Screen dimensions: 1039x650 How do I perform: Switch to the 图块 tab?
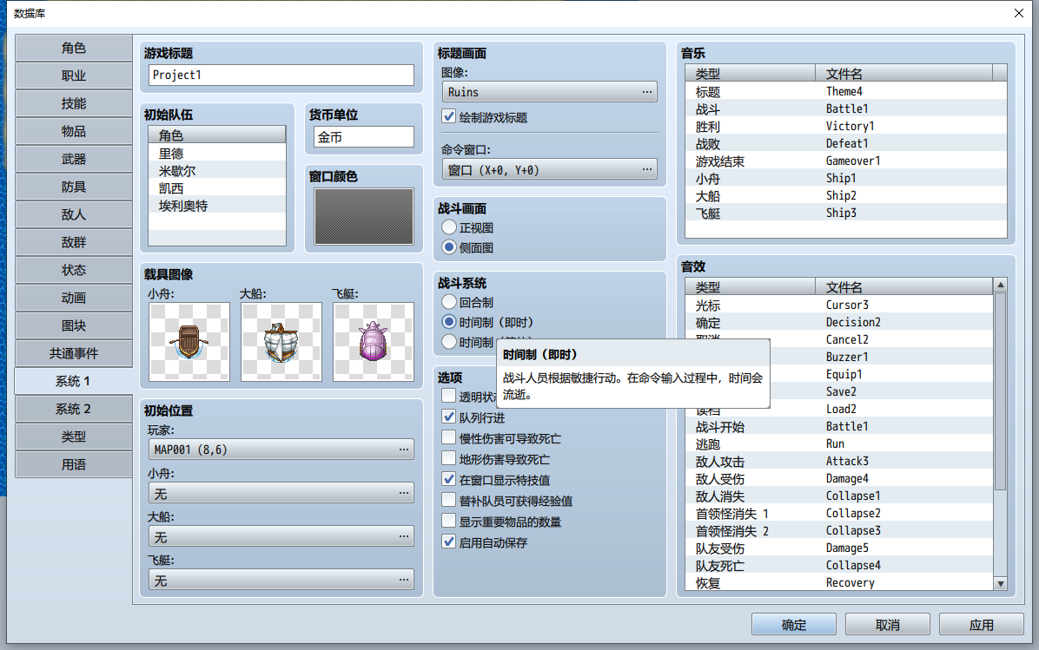[x=74, y=325]
